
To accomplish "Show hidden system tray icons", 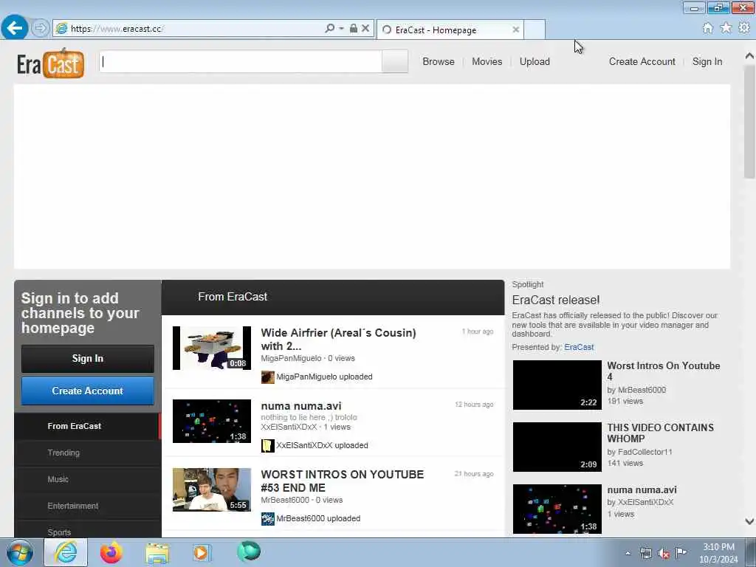I will coord(628,553).
